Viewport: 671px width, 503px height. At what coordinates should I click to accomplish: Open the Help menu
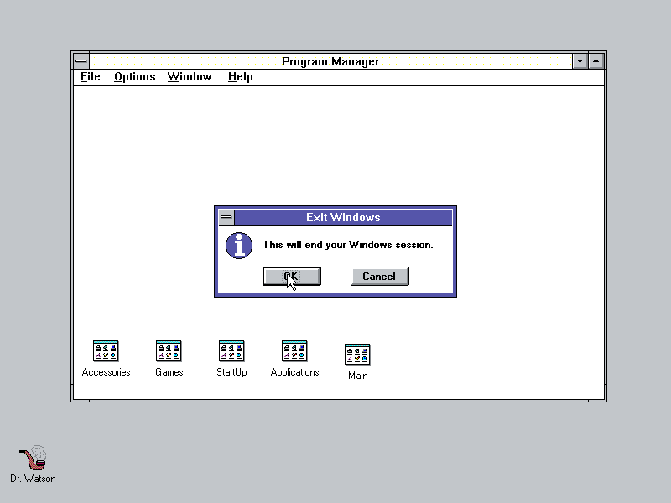[x=240, y=77]
